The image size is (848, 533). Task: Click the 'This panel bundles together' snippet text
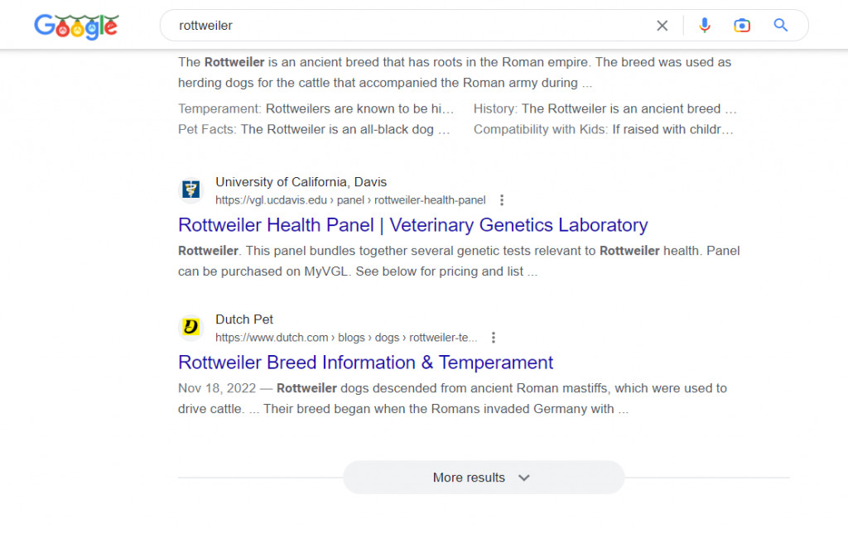click(459, 261)
